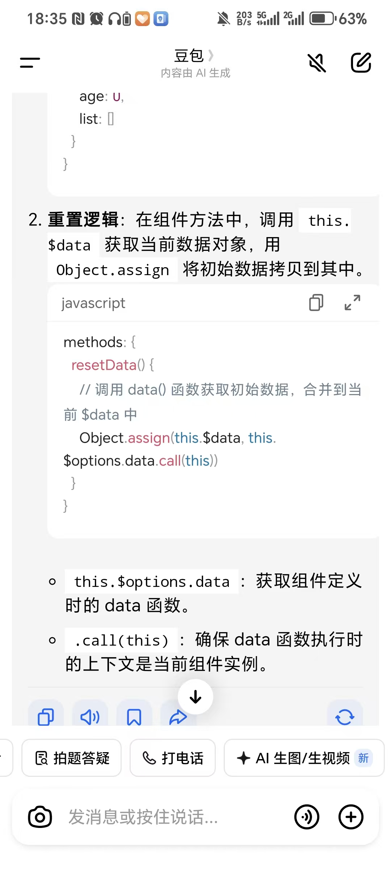Open the 豆包 title details chevron

(211, 55)
